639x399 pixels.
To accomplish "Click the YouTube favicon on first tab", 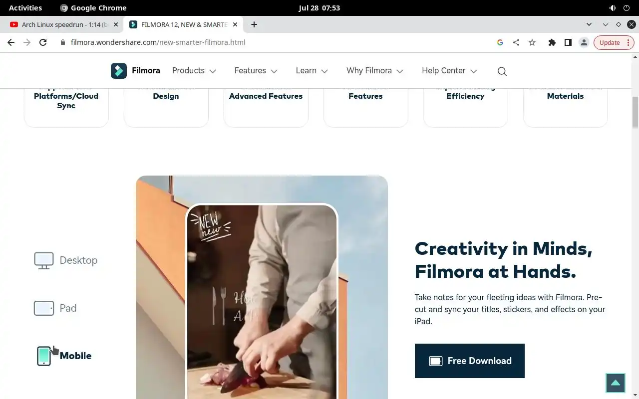I will [14, 24].
